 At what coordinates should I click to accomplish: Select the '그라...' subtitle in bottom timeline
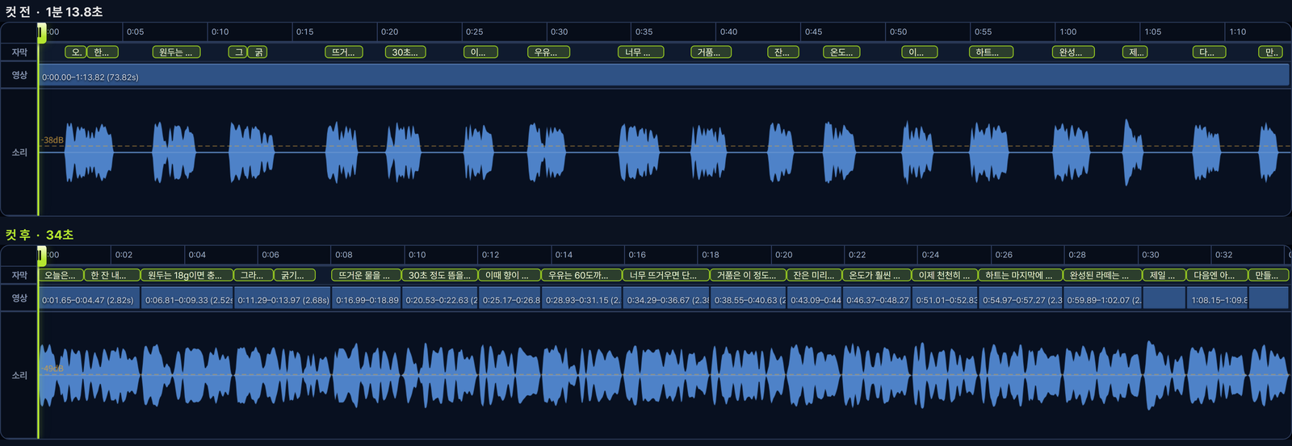[x=254, y=275]
